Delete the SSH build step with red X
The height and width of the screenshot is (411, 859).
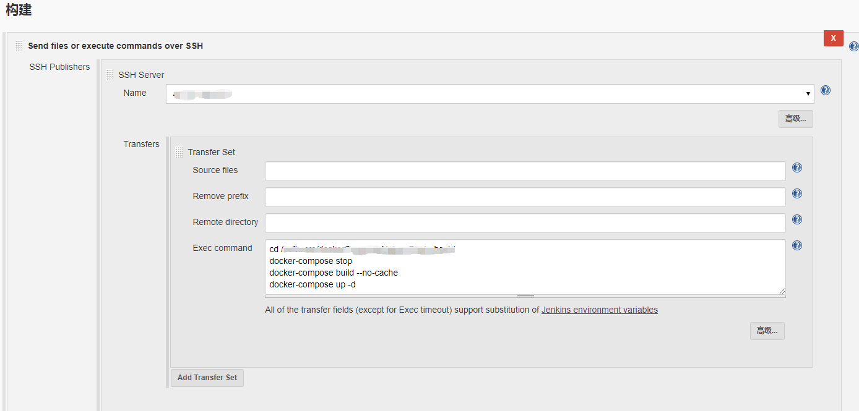(833, 38)
